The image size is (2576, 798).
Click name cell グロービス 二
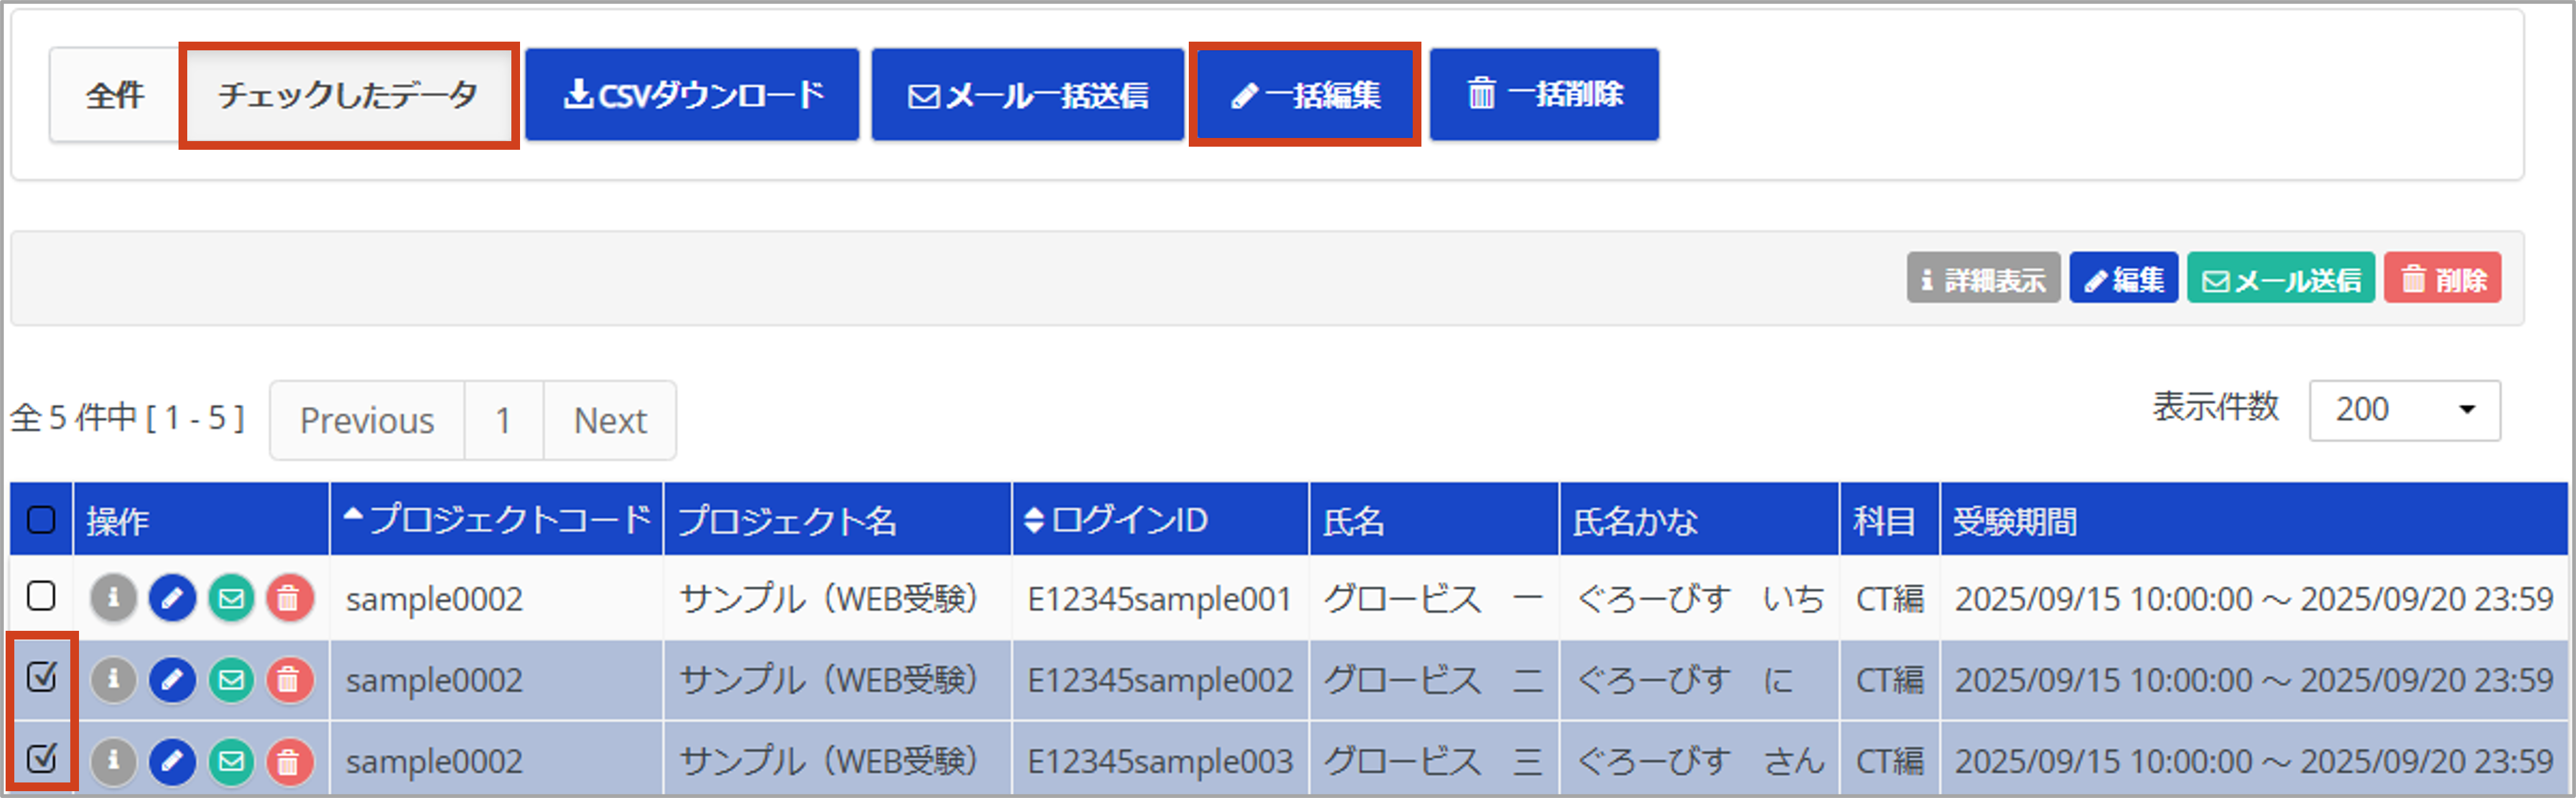pos(1433,680)
